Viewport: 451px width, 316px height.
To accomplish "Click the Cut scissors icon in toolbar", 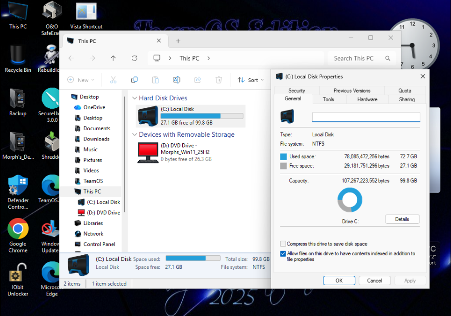I will pyautogui.click(x=113, y=80).
